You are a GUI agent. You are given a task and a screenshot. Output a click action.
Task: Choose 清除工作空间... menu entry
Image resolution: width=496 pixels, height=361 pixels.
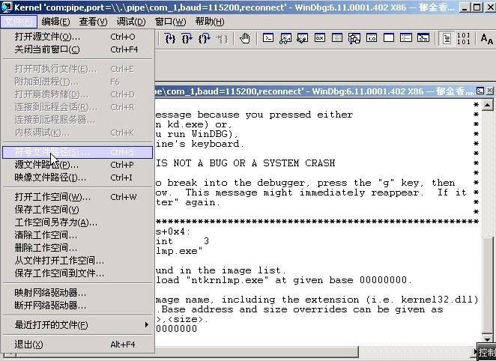(x=77, y=235)
